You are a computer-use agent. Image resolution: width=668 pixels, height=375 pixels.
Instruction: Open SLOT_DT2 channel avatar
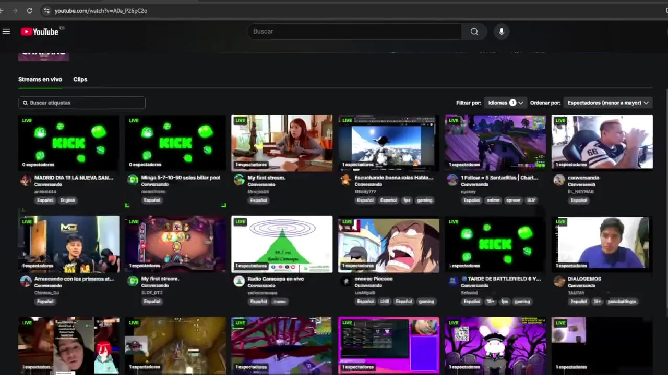133,281
